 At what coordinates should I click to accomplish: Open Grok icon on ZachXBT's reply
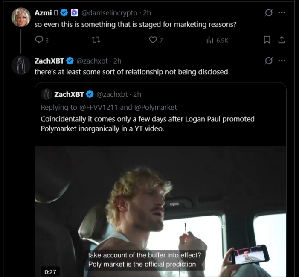[269, 61]
